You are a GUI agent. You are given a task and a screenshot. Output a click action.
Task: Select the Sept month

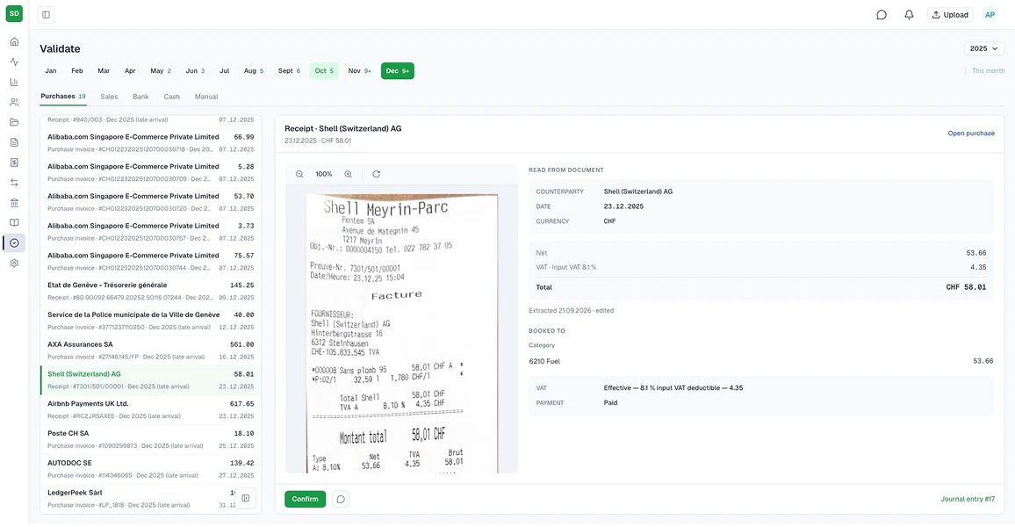[289, 70]
